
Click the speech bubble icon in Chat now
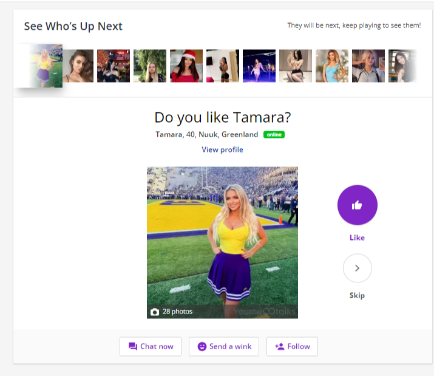132,346
